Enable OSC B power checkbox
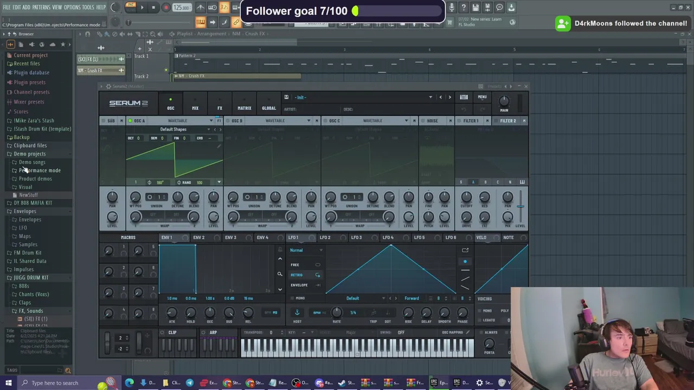The image size is (694, 390). [228, 121]
